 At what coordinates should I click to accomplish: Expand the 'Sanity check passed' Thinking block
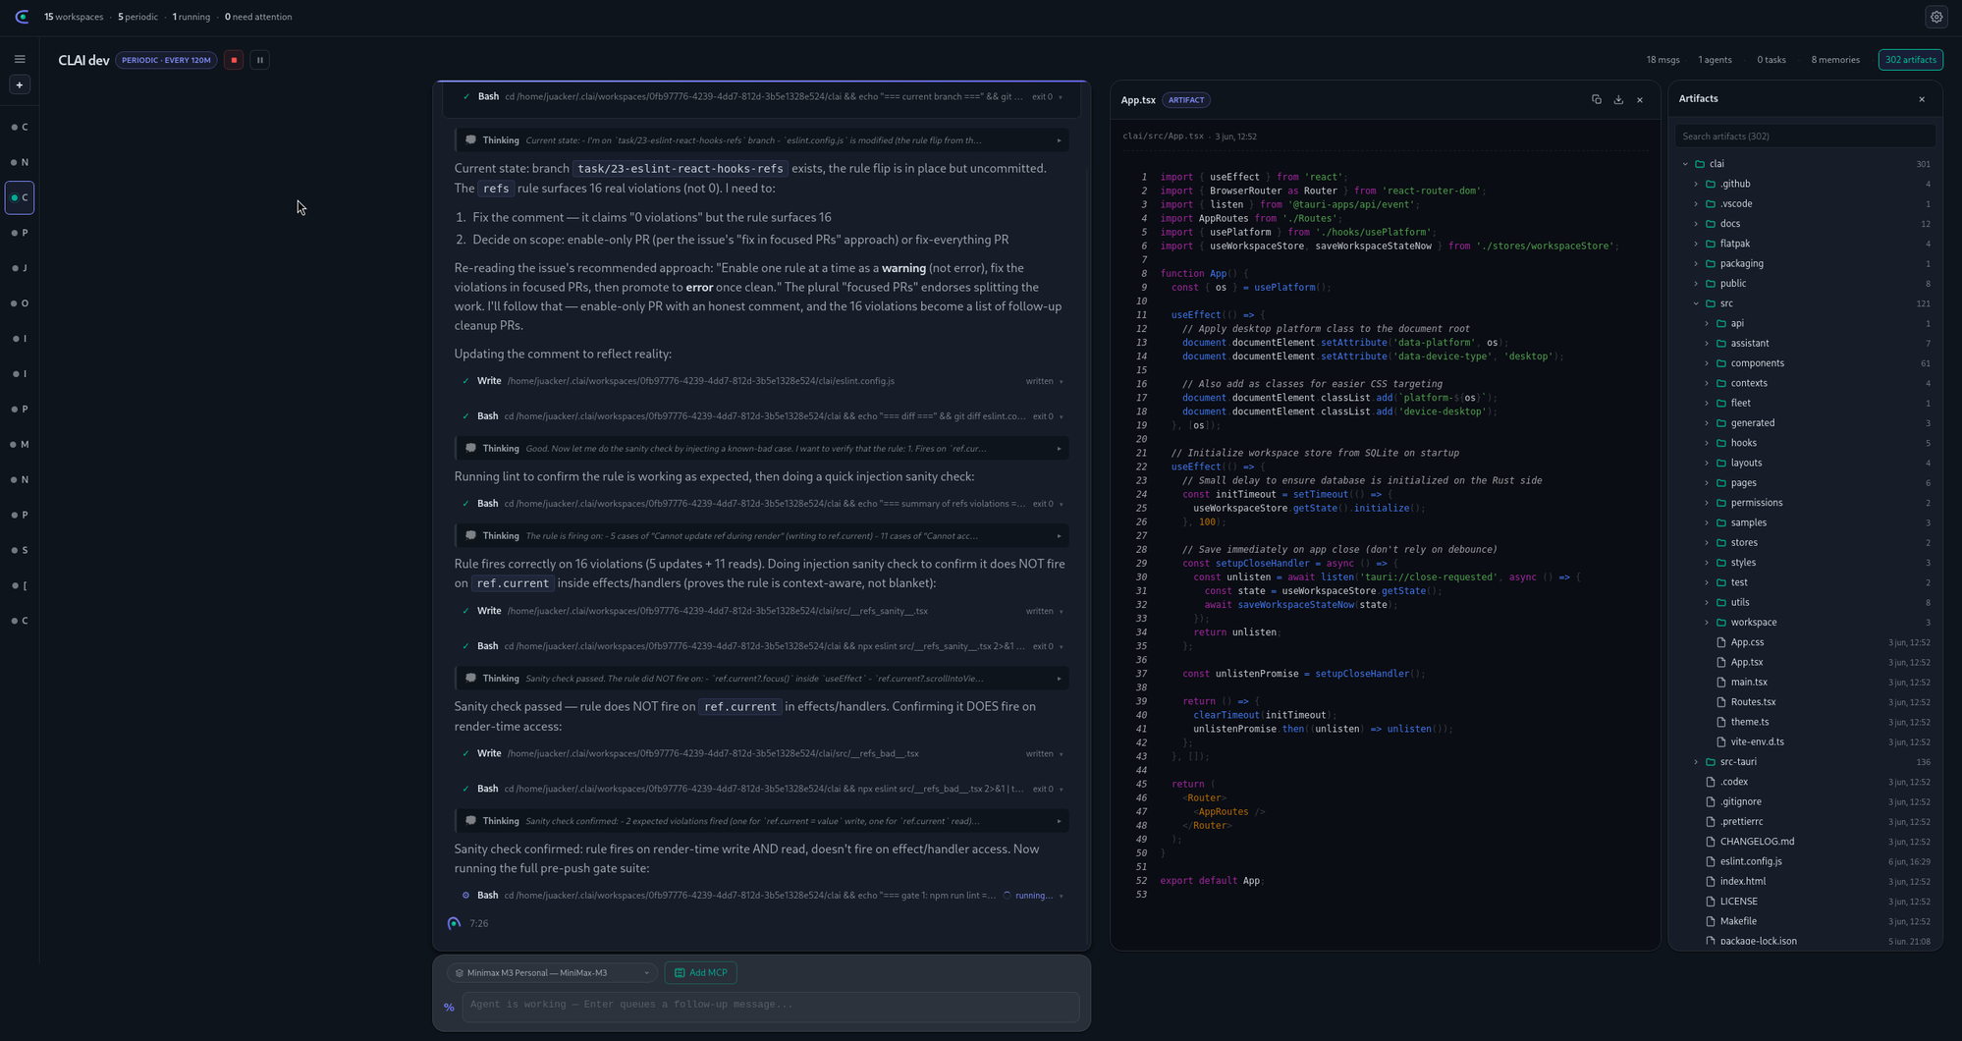[761, 679]
